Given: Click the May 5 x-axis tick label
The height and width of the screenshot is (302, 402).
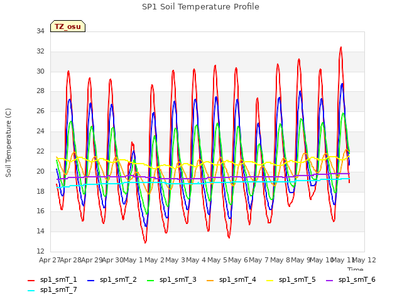Looking at the screenshot, I should point(217,260).
